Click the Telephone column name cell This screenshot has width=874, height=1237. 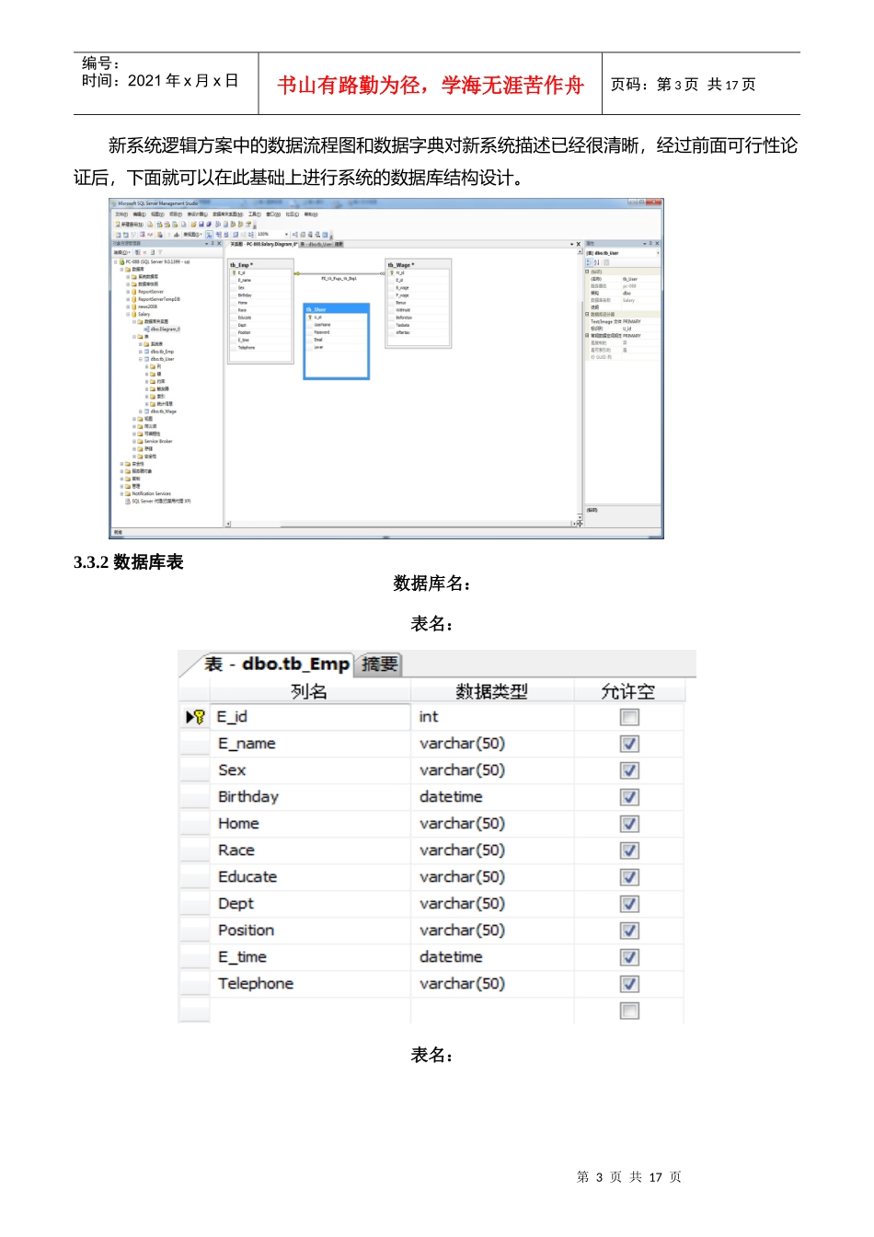(310, 984)
